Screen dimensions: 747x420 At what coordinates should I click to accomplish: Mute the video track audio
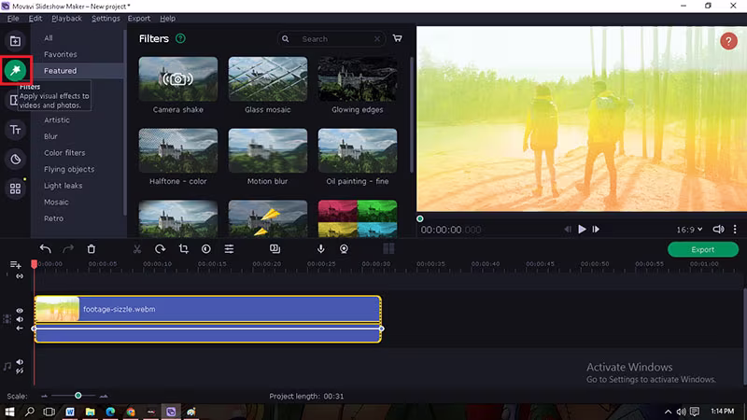pos(20,319)
